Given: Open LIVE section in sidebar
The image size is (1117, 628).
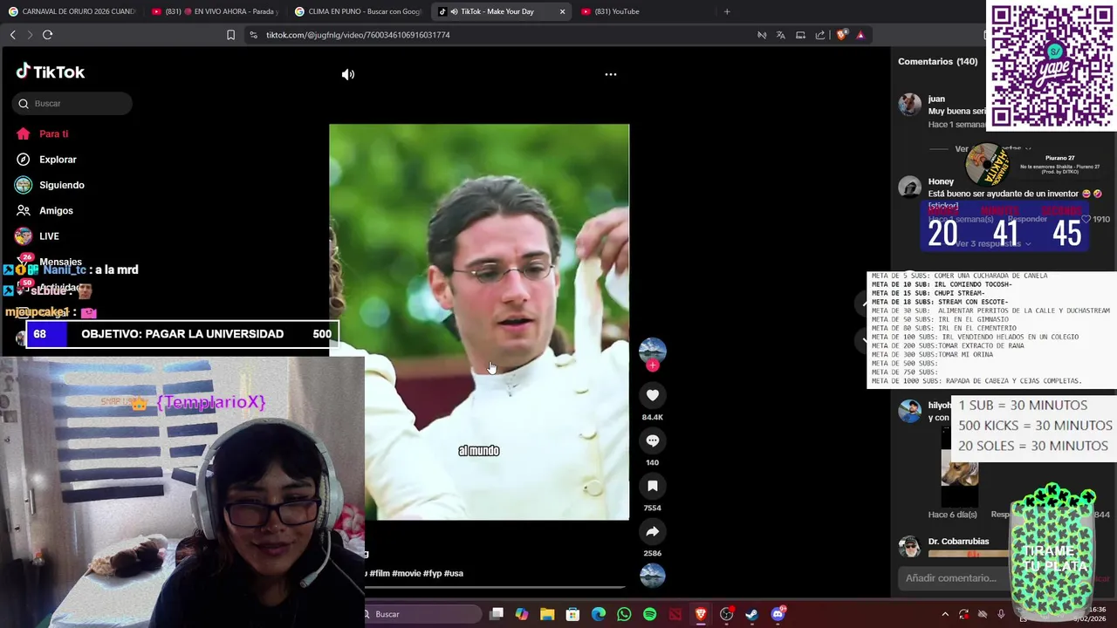Looking at the screenshot, I should 49,236.
